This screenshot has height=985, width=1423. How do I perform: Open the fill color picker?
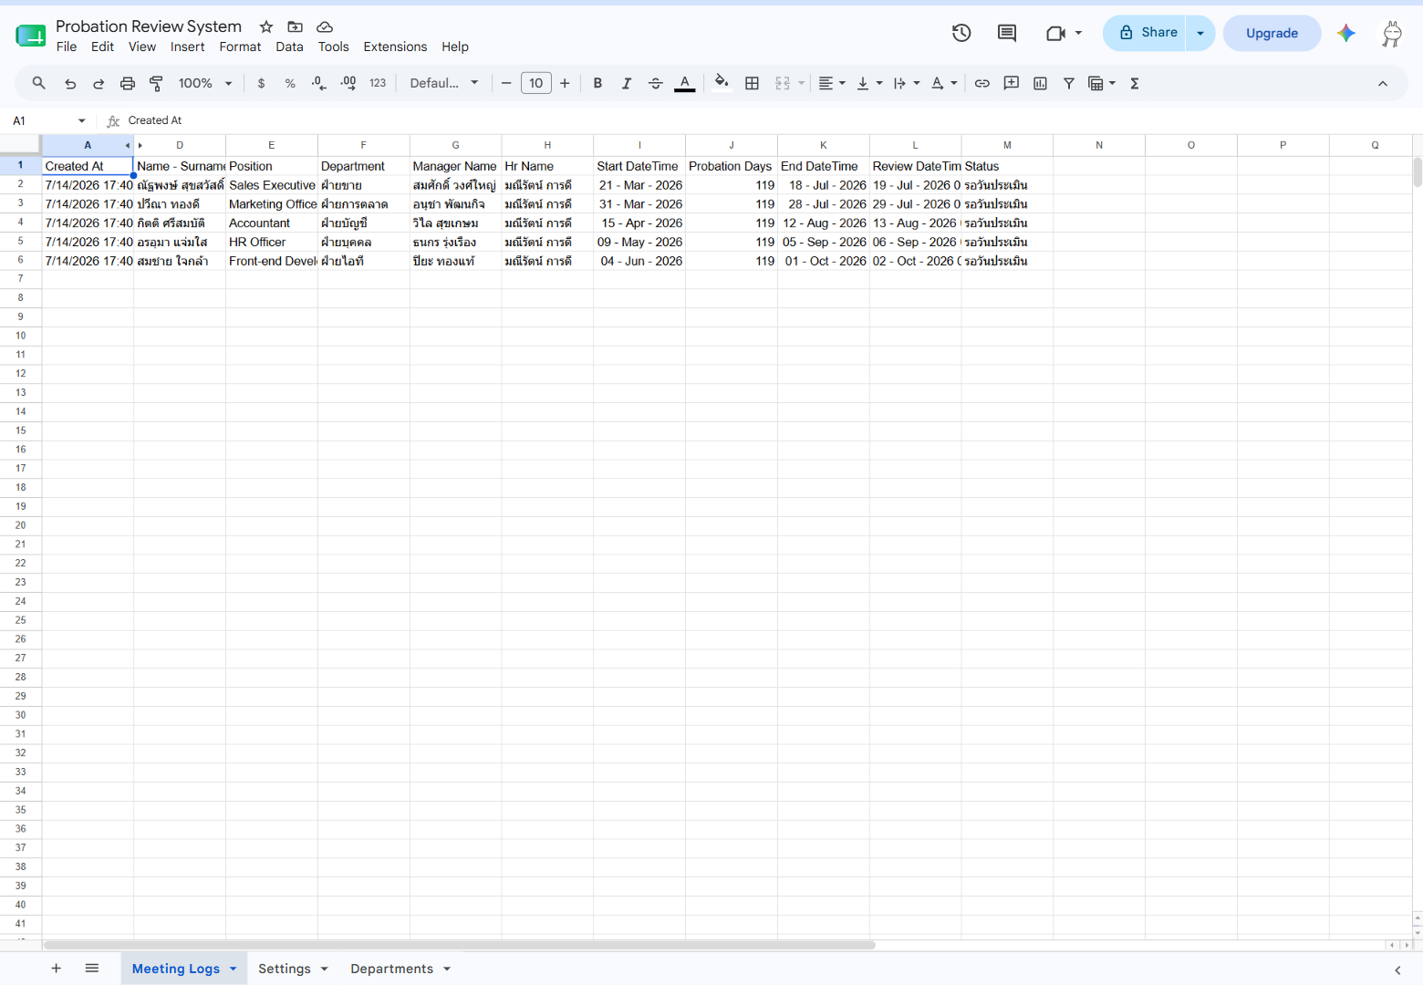tap(722, 83)
